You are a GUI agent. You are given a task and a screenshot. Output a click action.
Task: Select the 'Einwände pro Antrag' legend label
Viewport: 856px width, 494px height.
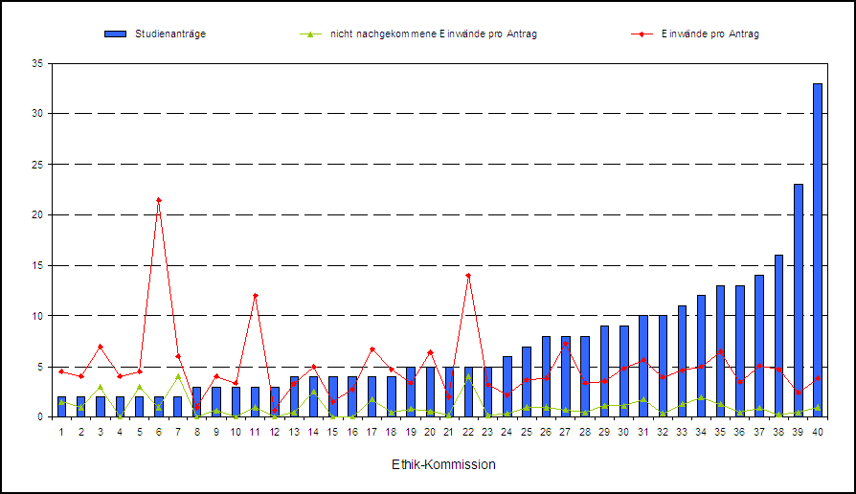click(710, 34)
